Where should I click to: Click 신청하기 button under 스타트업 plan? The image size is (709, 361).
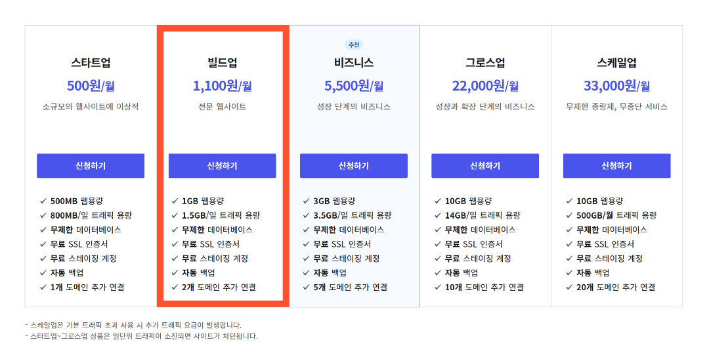click(91, 166)
